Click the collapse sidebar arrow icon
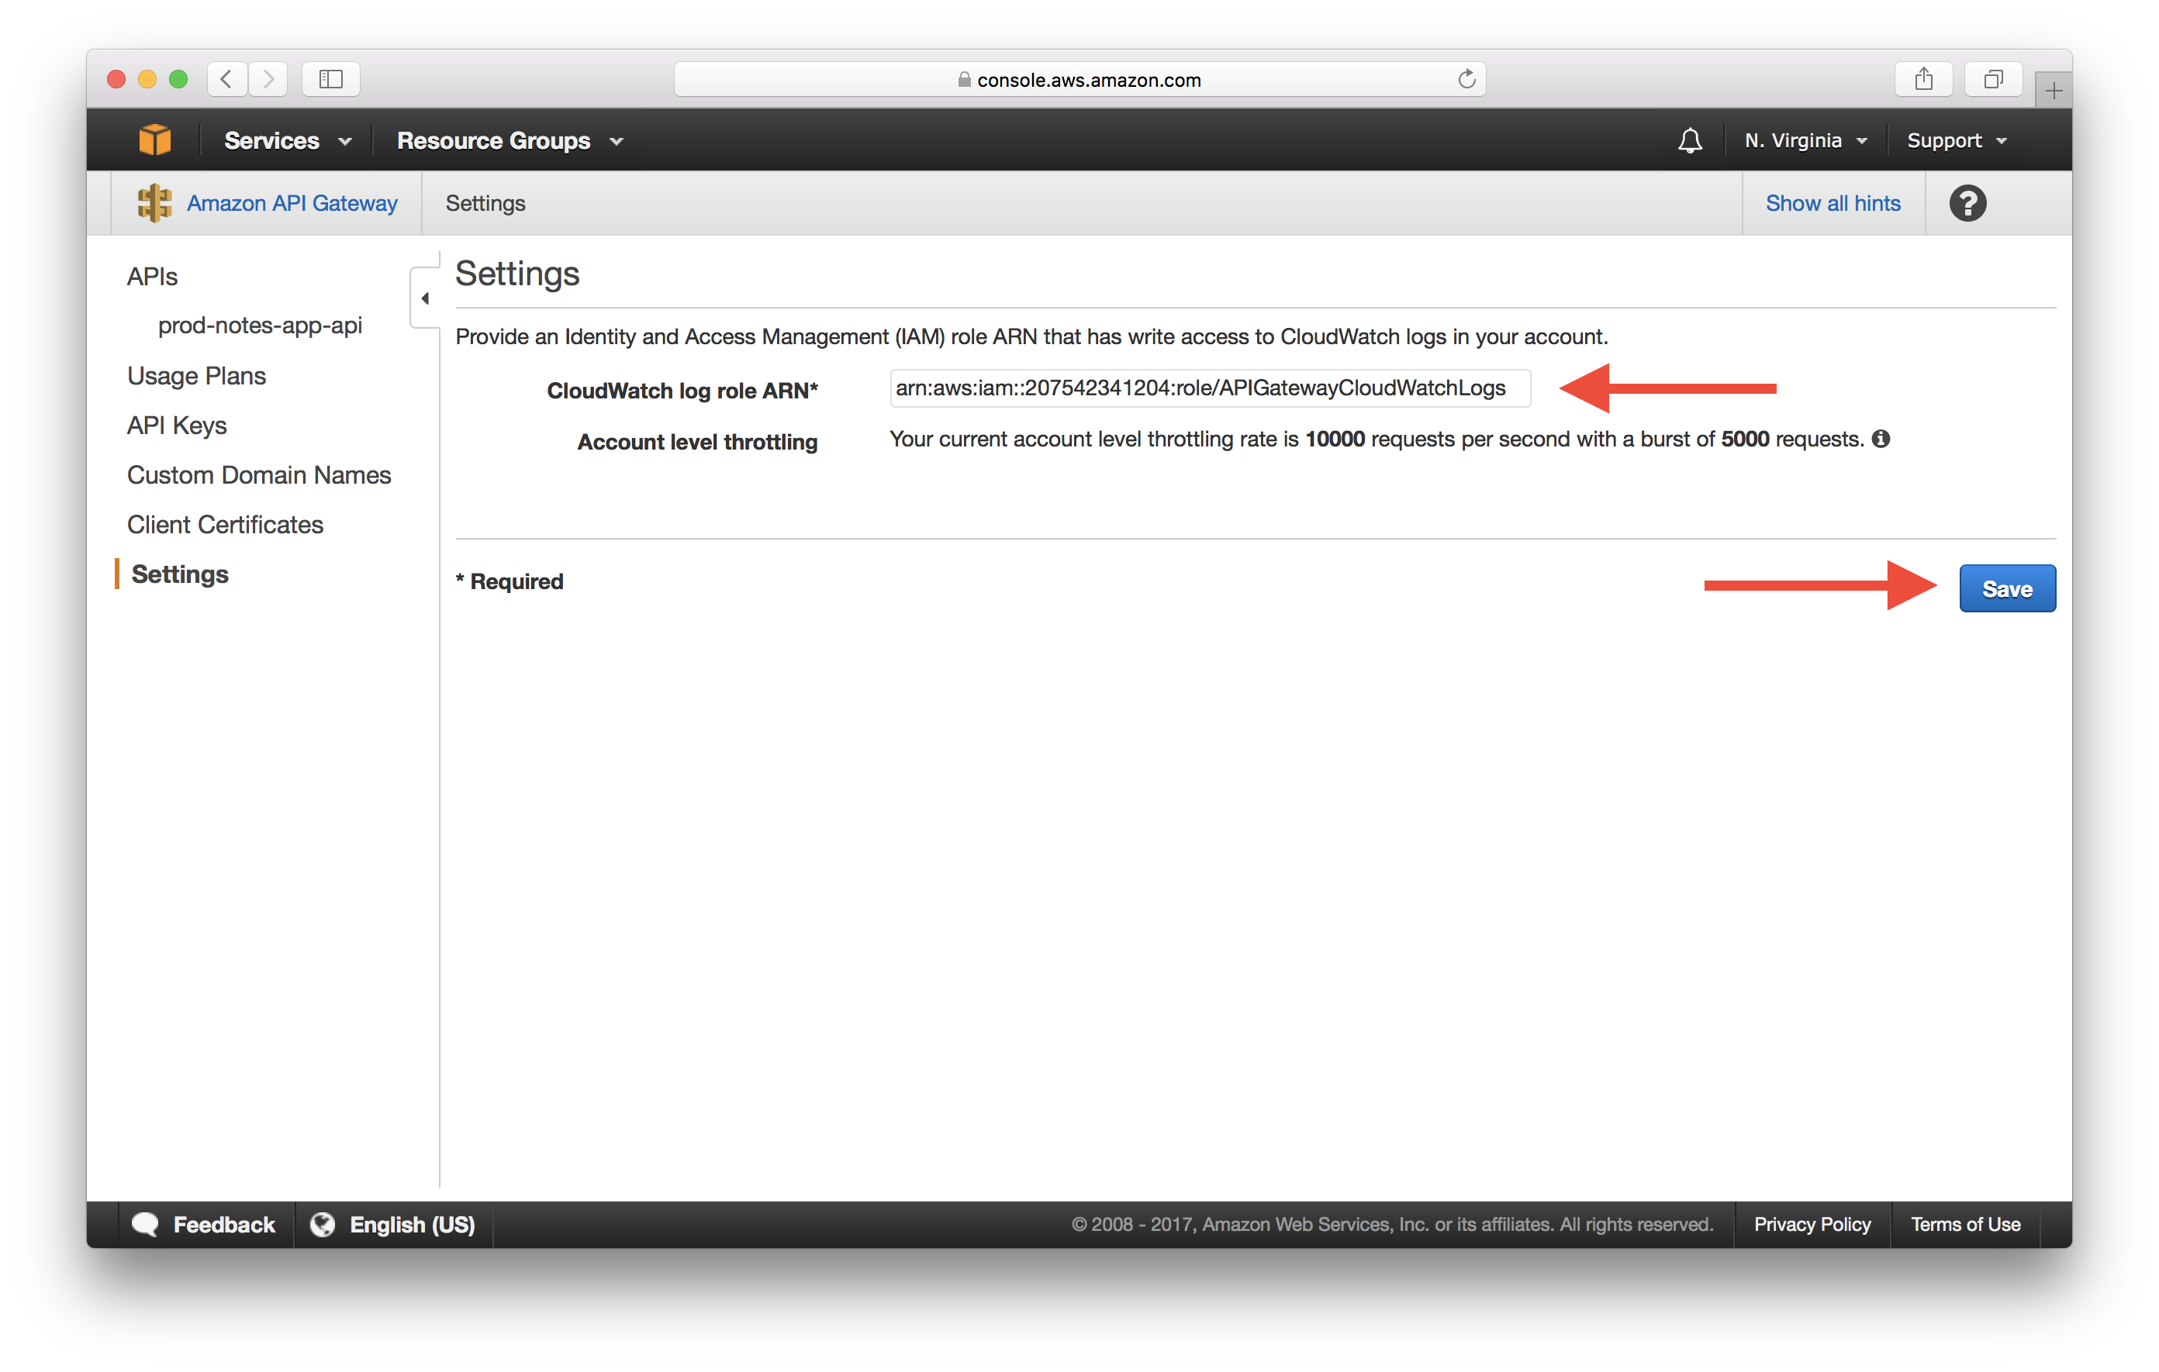The width and height of the screenshot is (2159, 1372). [x=423, y=298]
